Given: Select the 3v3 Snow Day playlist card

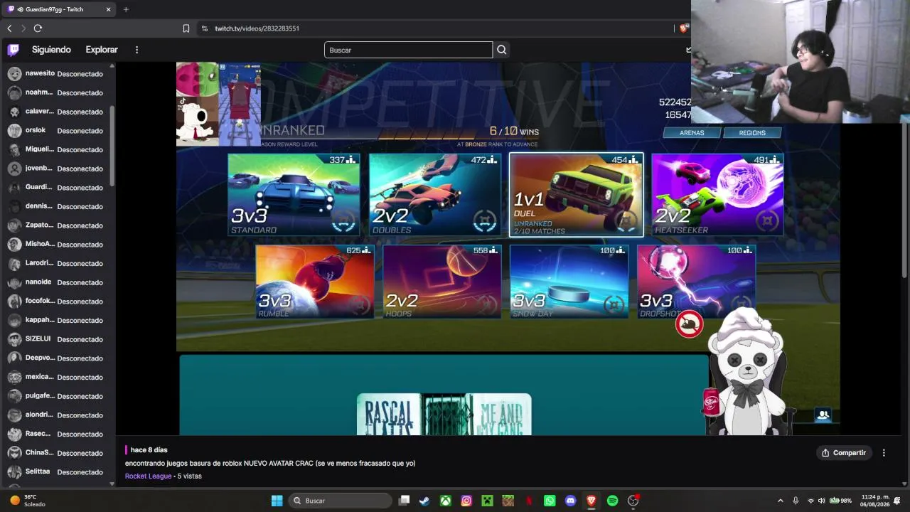Looking at the screenshot, I should tap(569, 282).
